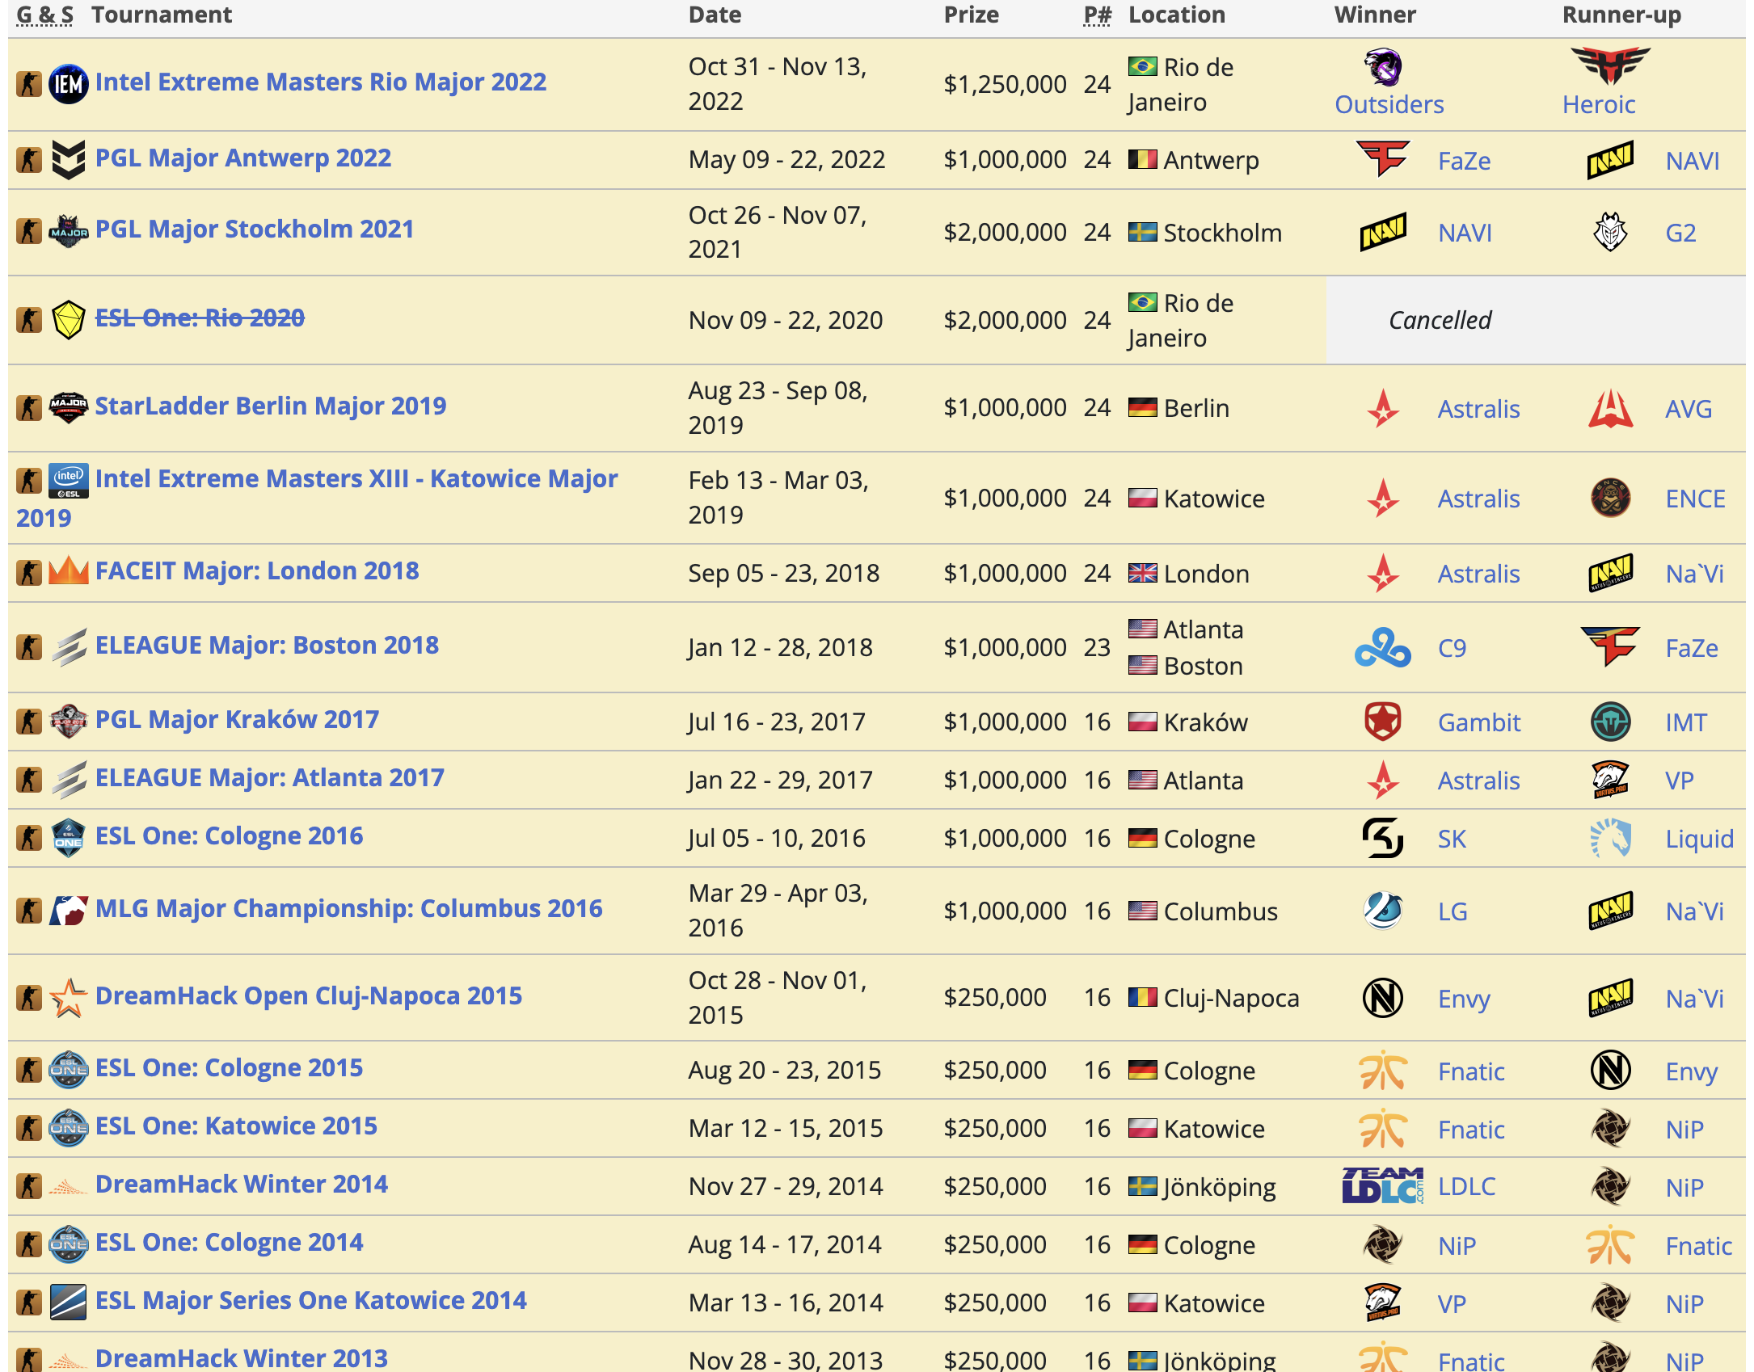Click the SK Gaming logo in Cologne 2016 row
Image resolution: width=1754 pixels, height=1372 pixels.
(x=1383, y=838)
